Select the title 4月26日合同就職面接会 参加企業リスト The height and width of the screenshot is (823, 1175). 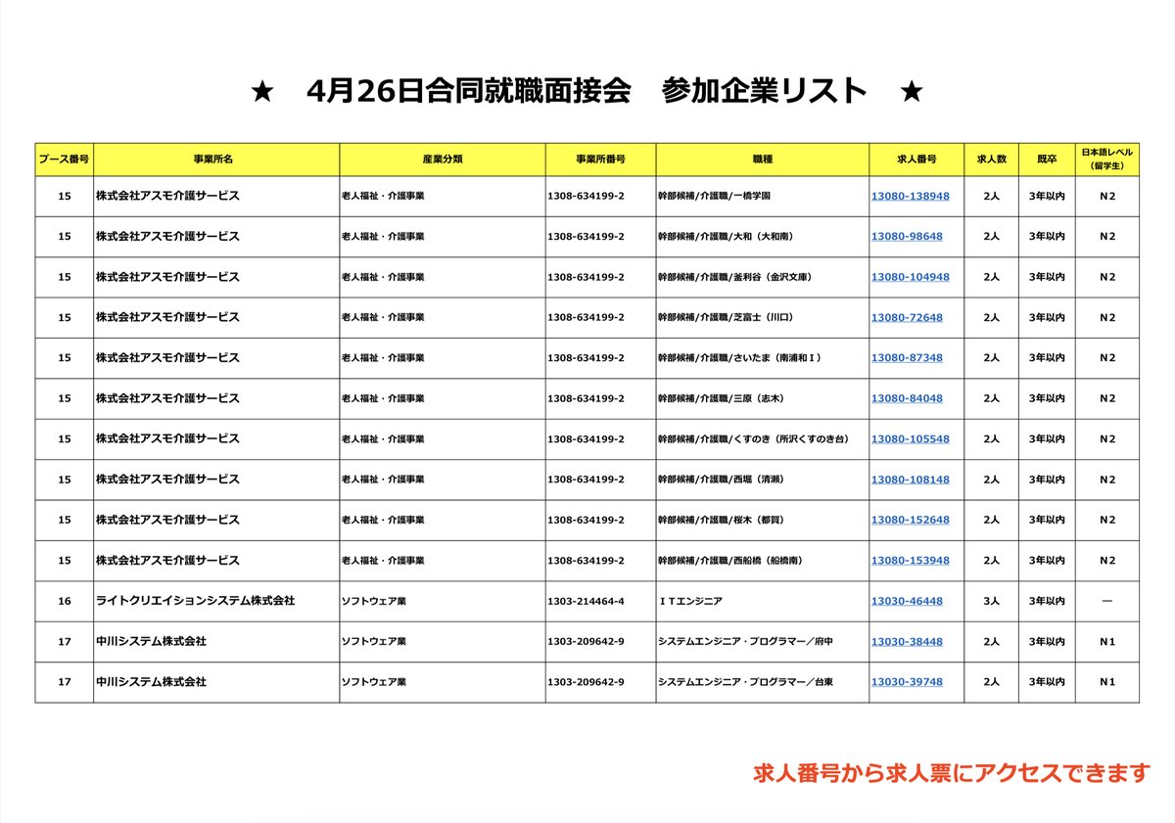pyautogui.click(x=587, y=91)
